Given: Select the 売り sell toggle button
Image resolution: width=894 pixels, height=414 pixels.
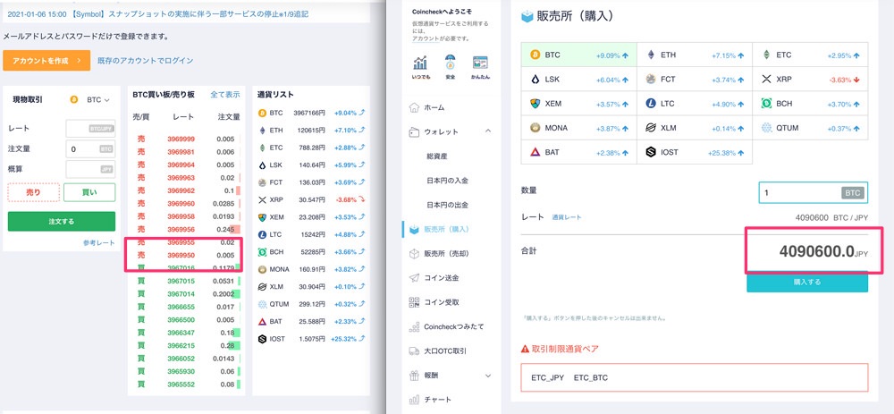Looking at the screenshot, I should tap(34, 193).
